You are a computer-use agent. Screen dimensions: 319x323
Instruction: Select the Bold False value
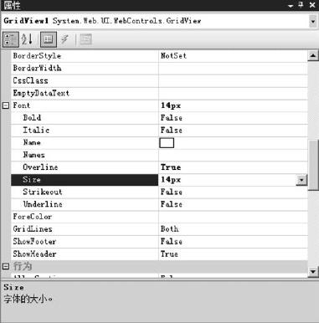coord(172,118)
